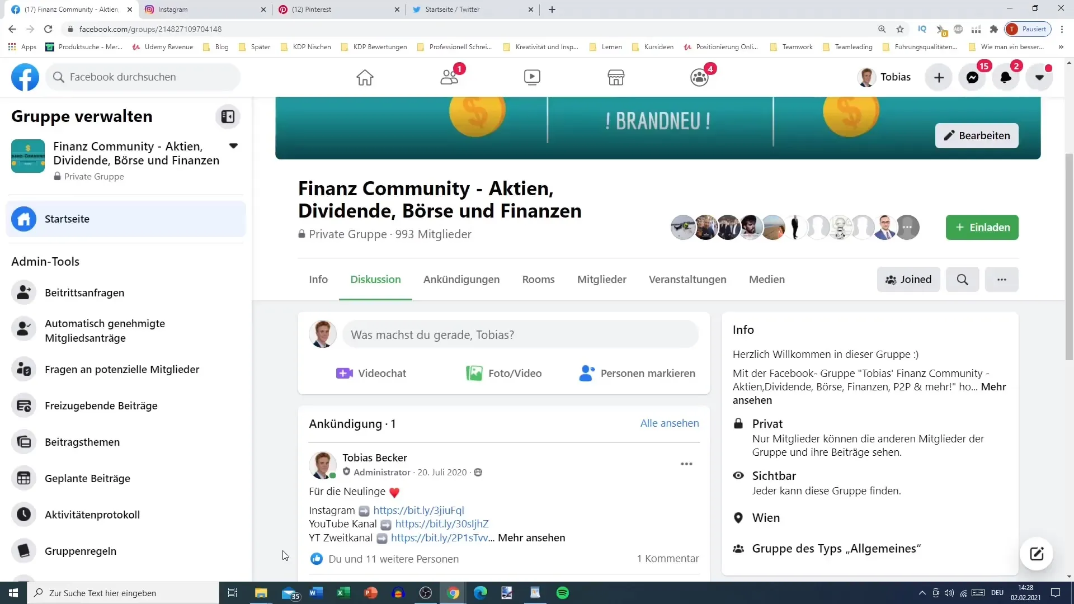Start a Videochat from the composer

tap(371, 373)
